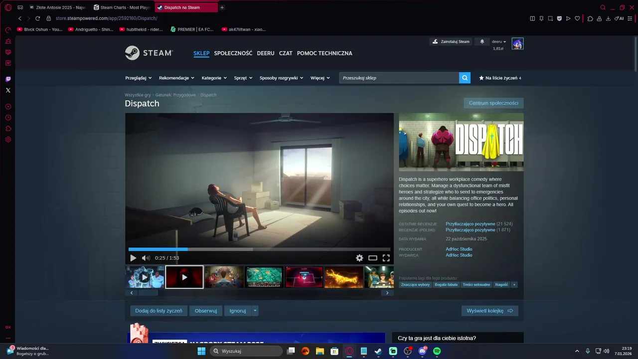Open X in Opera sidebar

8,90
